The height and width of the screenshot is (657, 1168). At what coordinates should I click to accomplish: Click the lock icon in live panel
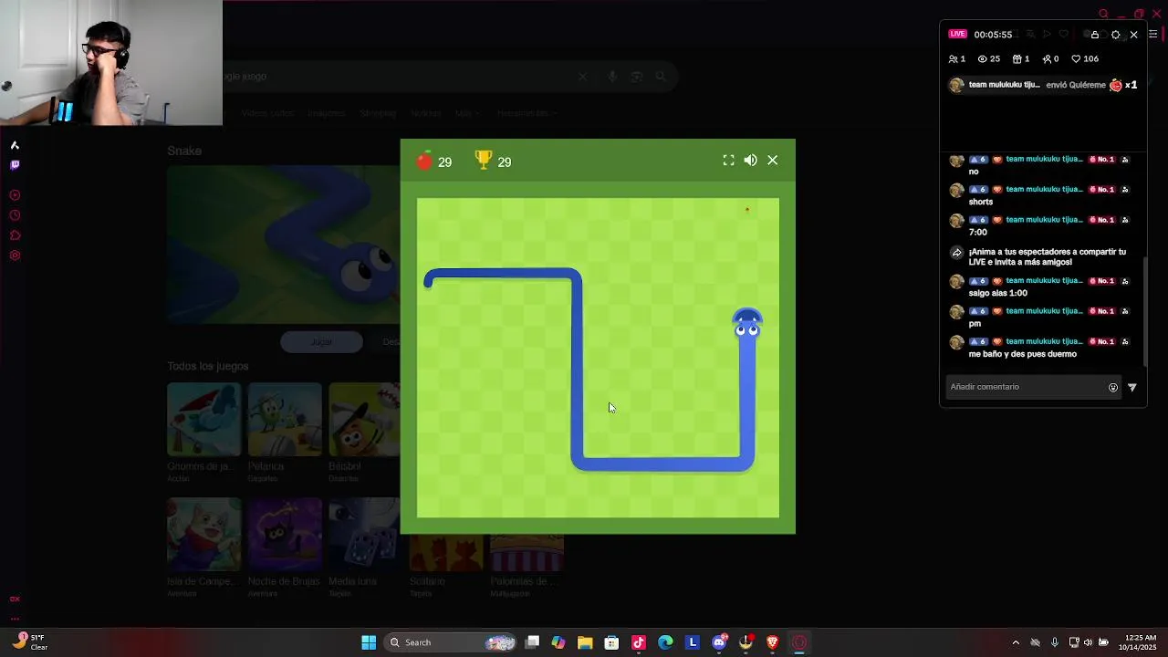click(1095, 35)
